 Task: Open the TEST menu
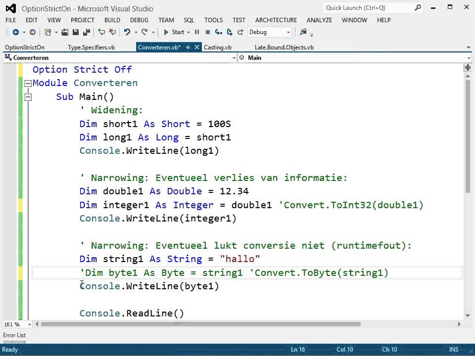(238, 20)
